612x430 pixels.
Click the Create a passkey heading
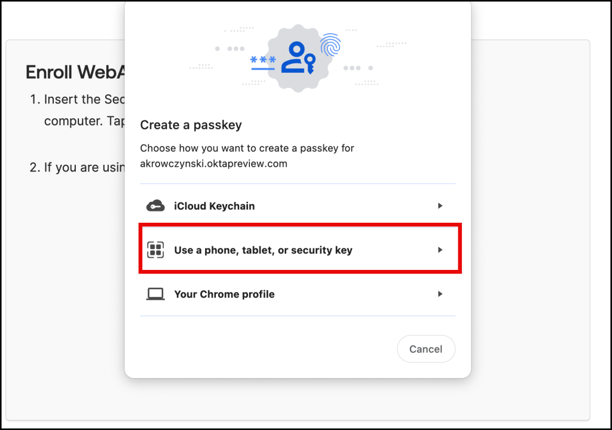(191, 125)
